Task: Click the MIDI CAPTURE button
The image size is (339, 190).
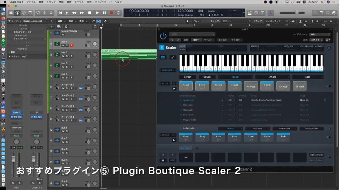Action: (x=316, y=155)
